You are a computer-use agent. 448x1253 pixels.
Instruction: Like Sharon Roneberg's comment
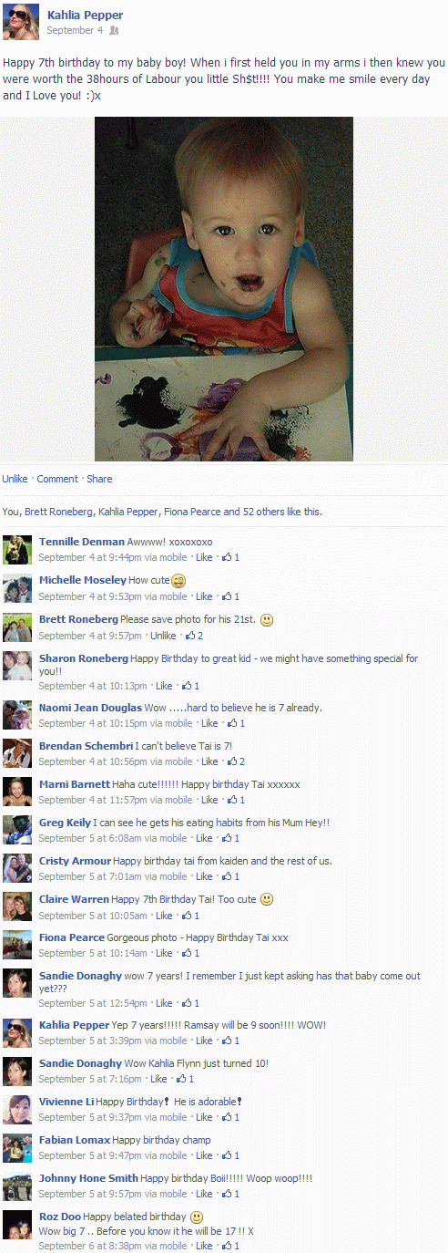click(x=164, y=686)
